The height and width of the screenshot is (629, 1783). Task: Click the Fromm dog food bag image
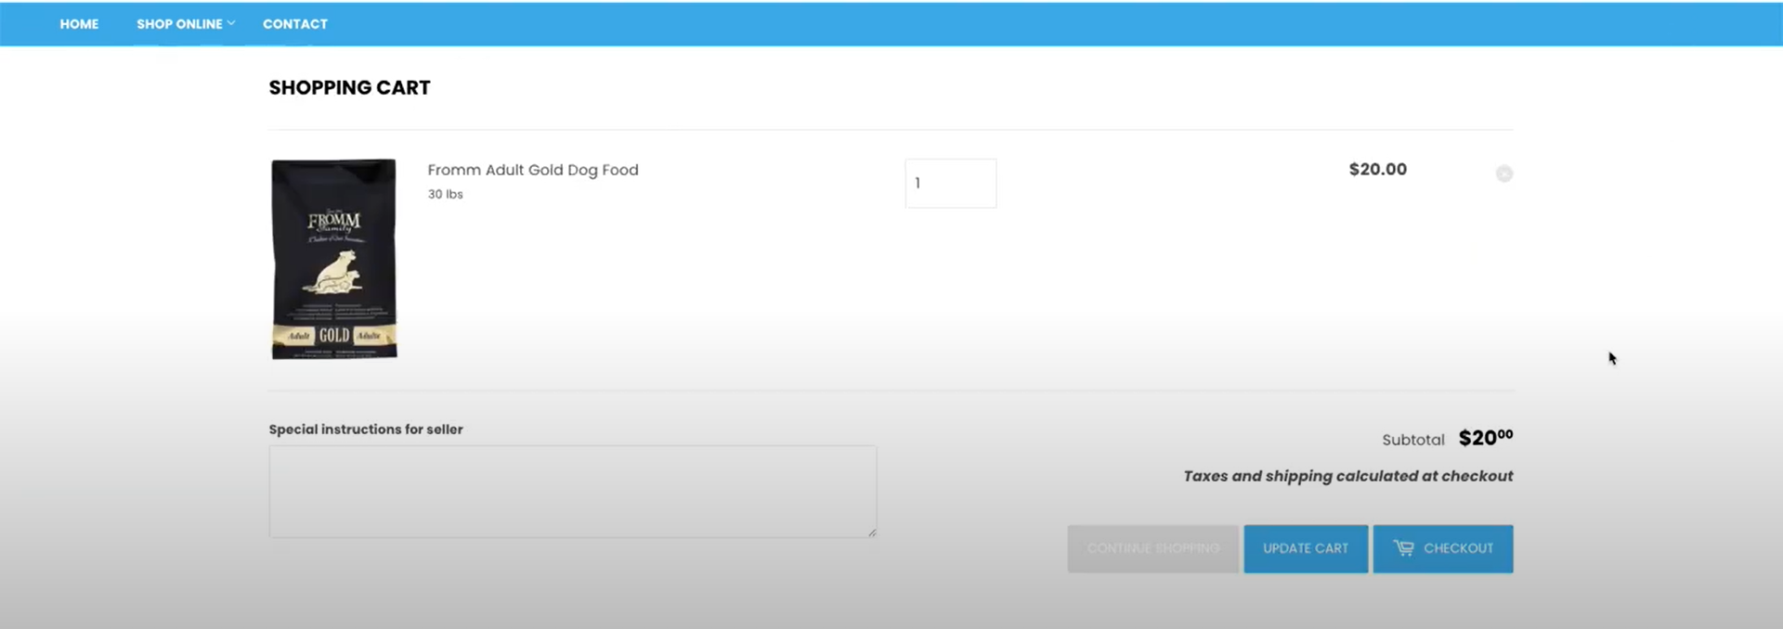tap(333, 259)
